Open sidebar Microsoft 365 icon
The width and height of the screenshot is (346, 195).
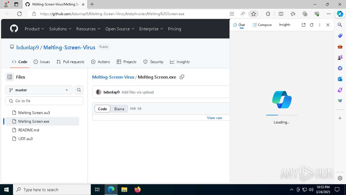(x=340, y=68)
